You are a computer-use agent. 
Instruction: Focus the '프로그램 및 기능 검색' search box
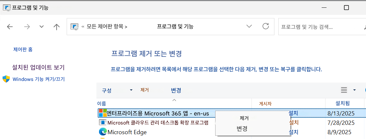pyautogui.click(x=322, y=27)
